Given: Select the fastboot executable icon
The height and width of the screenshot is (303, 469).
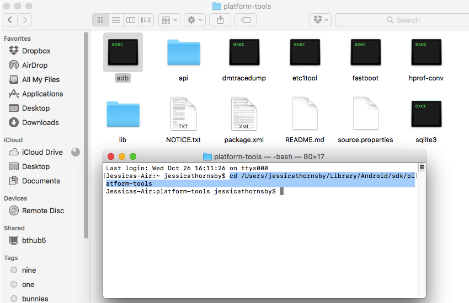Looking at the screenshot, I should tap(366, 52).
